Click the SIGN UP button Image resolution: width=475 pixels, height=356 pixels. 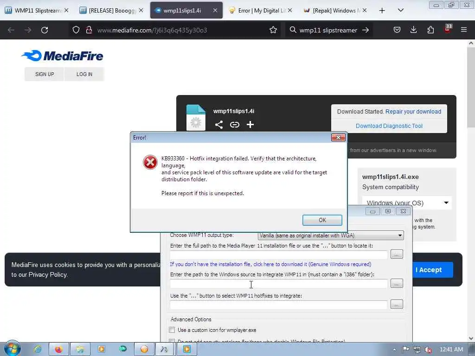tap(45, 74)
